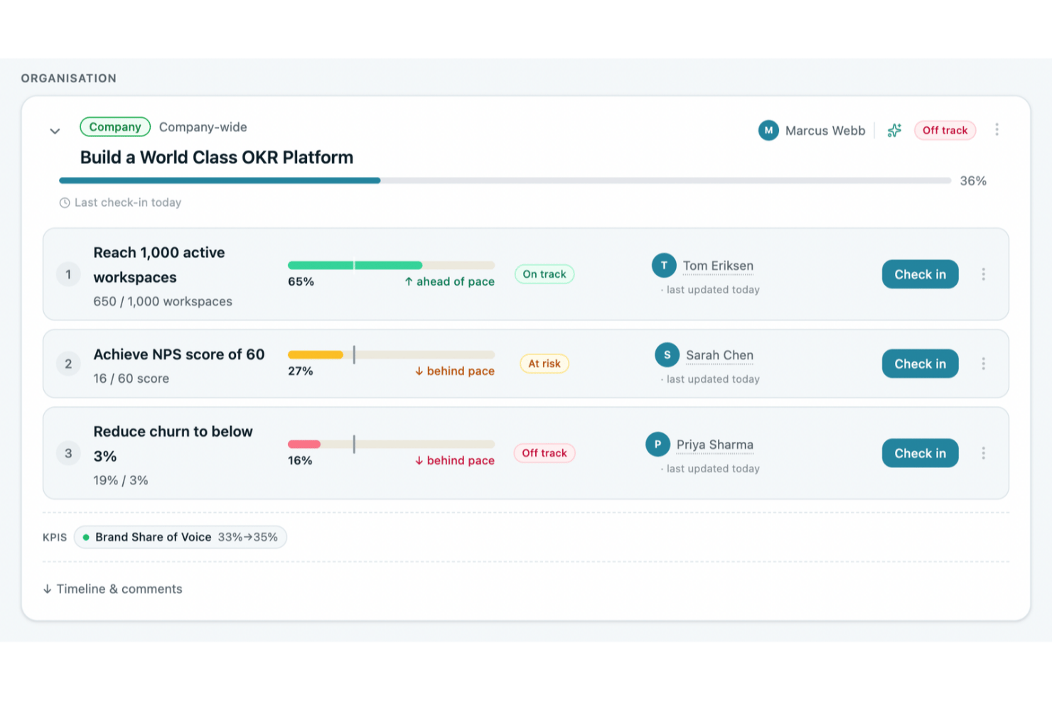Check in on Reduce churn to below 3%
Screen dimensions: 1052x701
pos(920,453)
